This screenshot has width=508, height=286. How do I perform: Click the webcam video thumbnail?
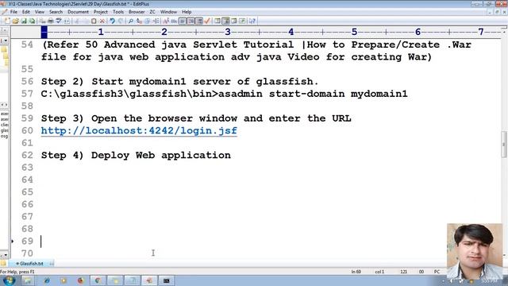[x=475, y=251]
